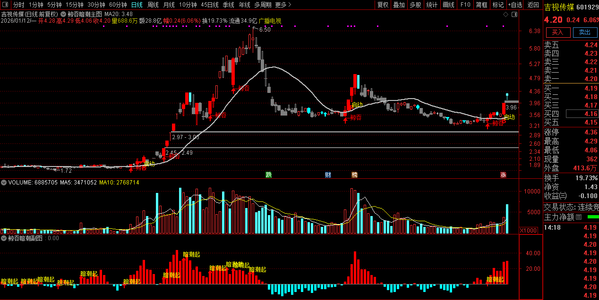
Task: Add stock via +自选 button
Action: (x=515, y=5)
